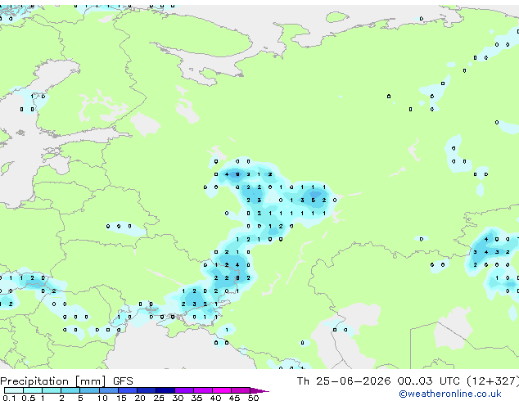Viewport: 519px width, 401px height.
Task: Pick the 2–5 mm legend swatch
Action: coord(70,390)
